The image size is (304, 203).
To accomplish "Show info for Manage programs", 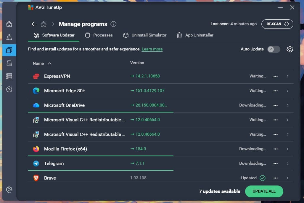I will (x=113, y=24).
